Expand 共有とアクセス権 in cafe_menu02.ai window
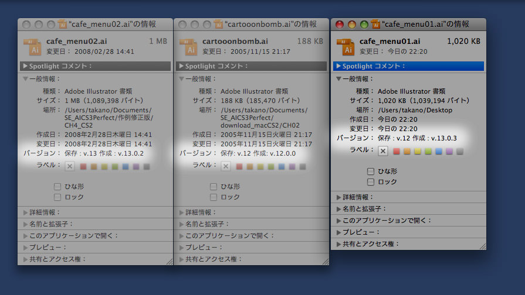This screenshot has height=295, width=525. tap(25, 259)
